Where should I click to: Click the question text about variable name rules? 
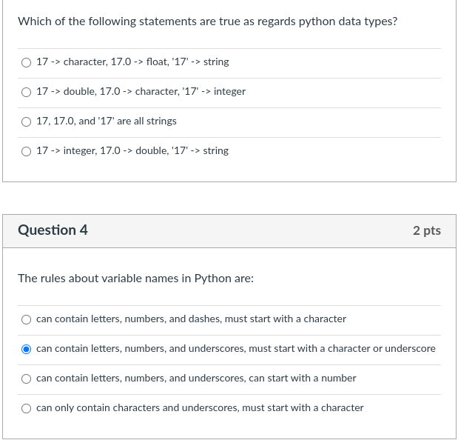pyautogui.click(x=135, y=279)
